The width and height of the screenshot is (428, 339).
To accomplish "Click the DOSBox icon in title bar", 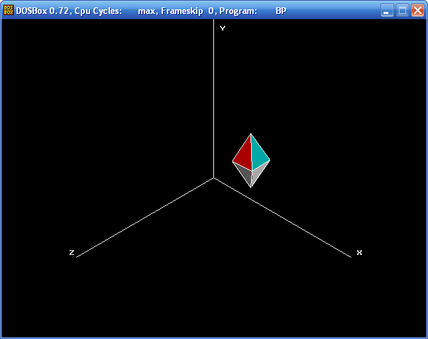I will 9,11.
